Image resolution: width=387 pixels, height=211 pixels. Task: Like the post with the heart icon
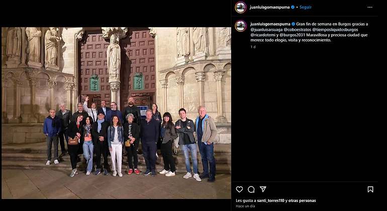pos(239,189)
